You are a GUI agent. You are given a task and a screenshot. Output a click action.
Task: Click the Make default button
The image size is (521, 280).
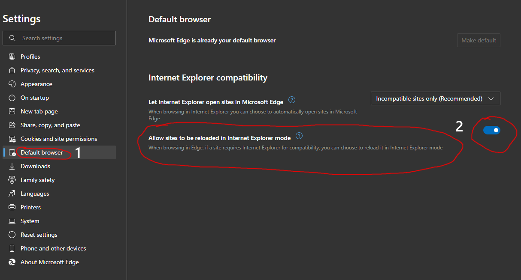point(479,40)
